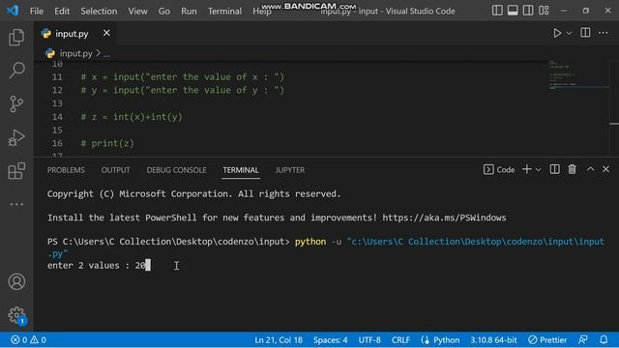Click input.py in the breadcrumb
This screenshot has height=348, width=619.
75,53
